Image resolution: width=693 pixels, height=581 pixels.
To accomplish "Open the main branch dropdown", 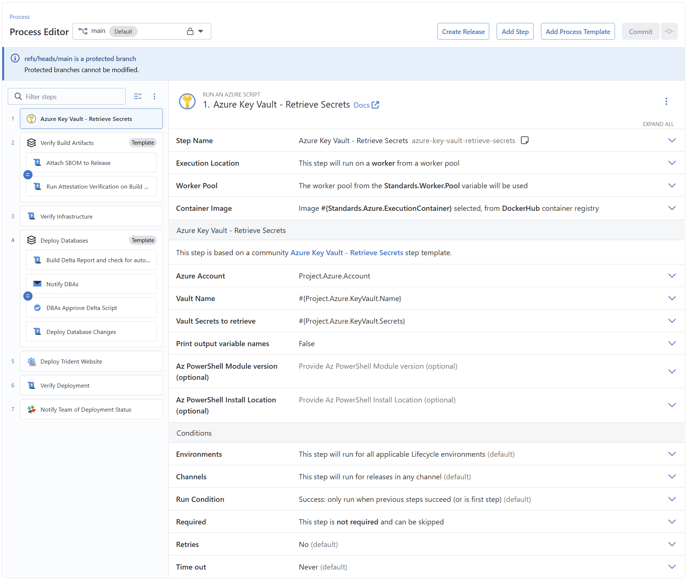I will pyautogui.click(x=200, y=31).
